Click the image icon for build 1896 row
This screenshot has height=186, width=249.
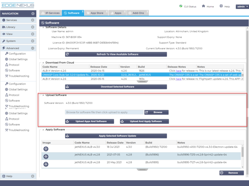pos(46,156)
